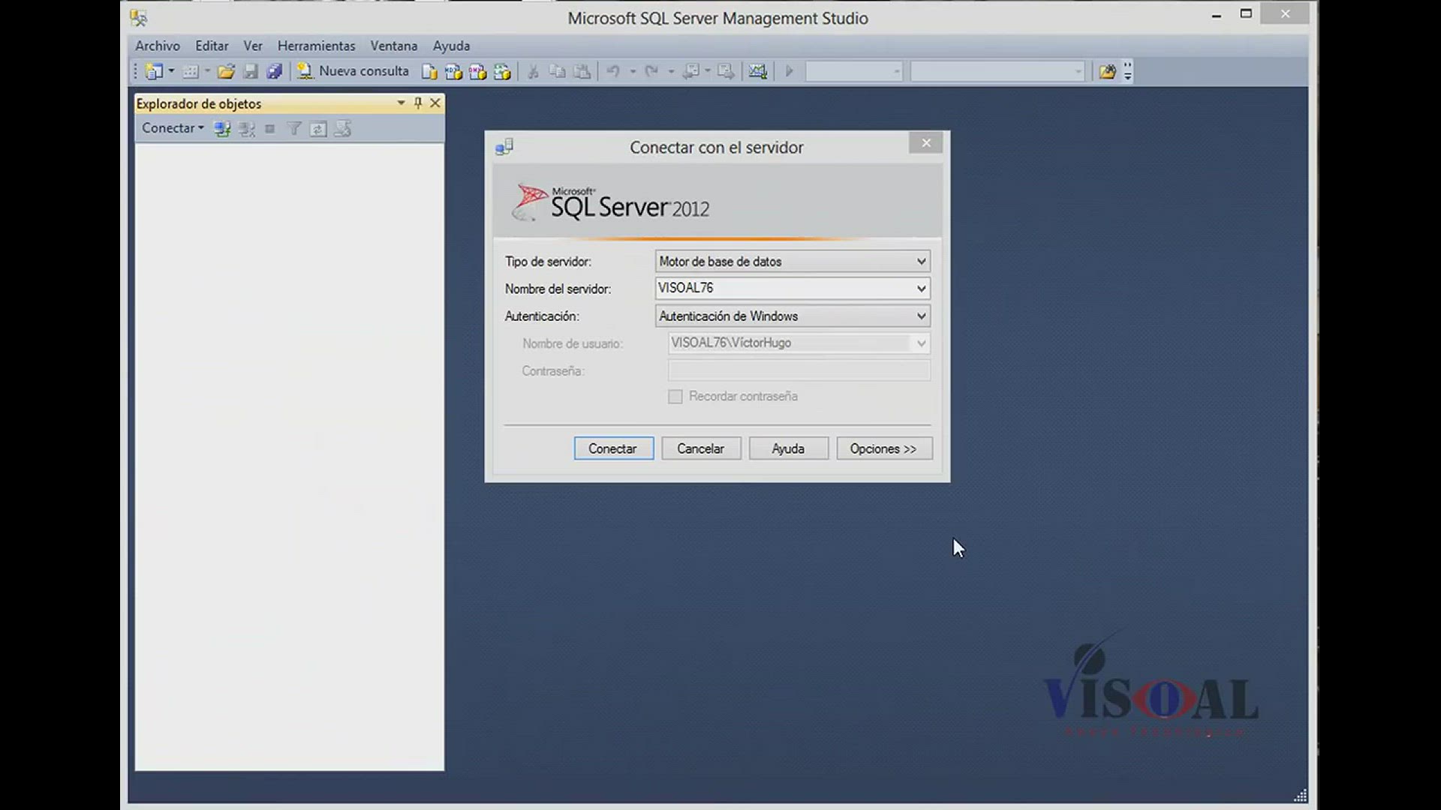
Task: Open the Archivo menu
Action: click(158, 46)
